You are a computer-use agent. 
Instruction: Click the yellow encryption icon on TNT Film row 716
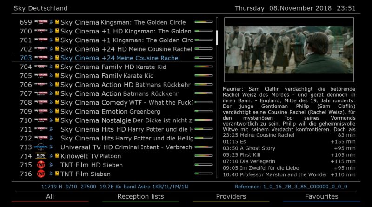57,174
